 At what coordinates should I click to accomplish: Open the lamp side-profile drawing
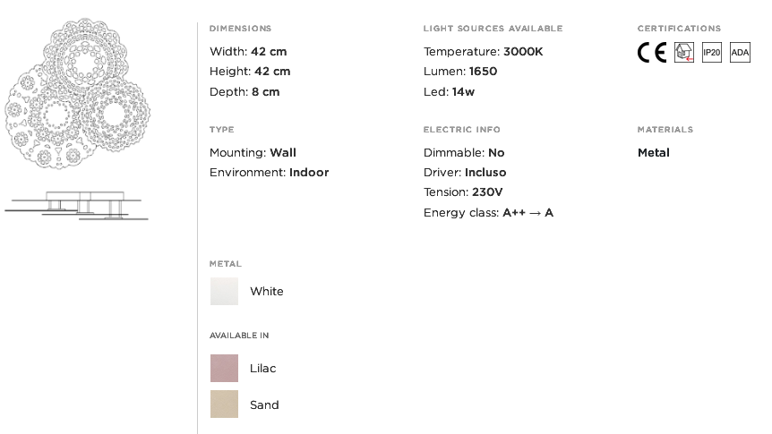coord(76,205)
